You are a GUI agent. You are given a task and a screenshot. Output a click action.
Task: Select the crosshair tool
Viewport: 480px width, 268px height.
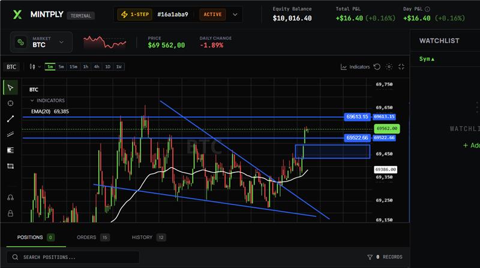click(x=10, y=103)
